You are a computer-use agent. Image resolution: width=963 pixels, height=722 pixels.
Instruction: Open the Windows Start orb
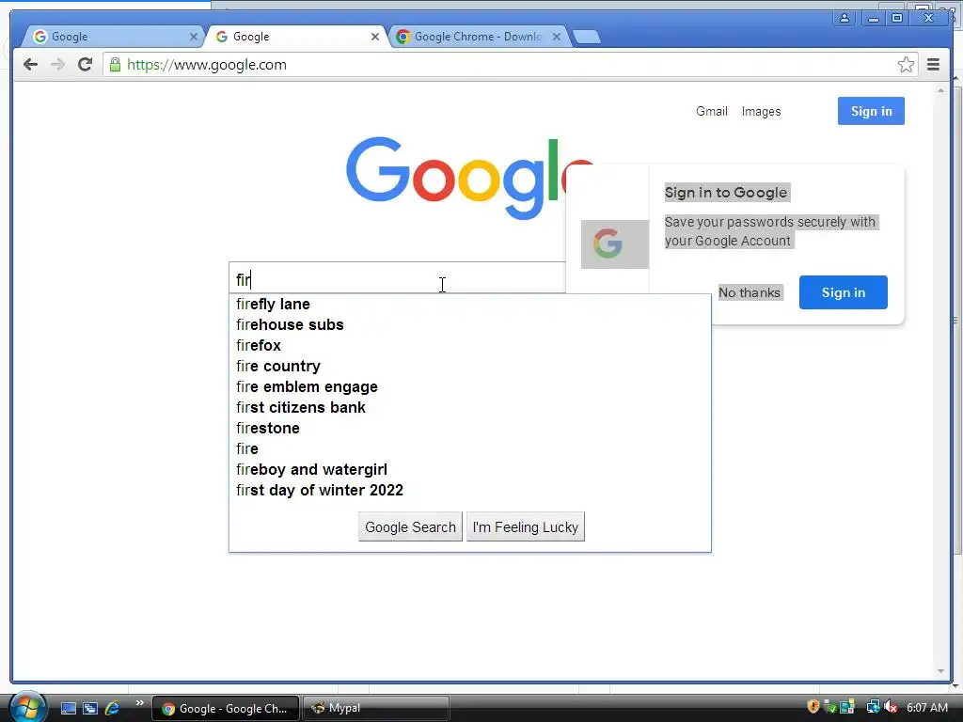click(x=27, y=707)
